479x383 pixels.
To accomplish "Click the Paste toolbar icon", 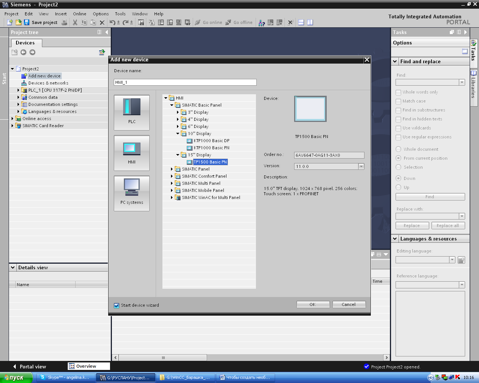I will (93, 22).
